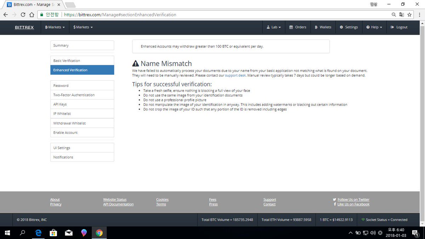Expand the Help dropdown
Screen dimensions: 425x239
[374, 27]
